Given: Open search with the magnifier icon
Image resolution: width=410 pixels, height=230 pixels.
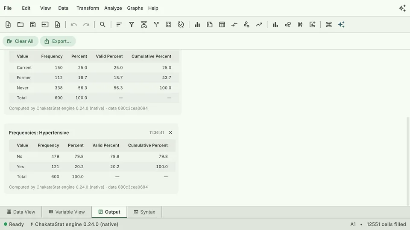Looking at the screenshot, I should point(102,25).
